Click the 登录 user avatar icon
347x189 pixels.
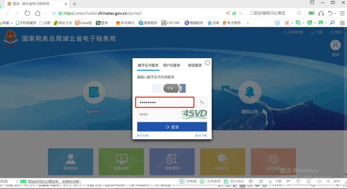click(335, 45)
